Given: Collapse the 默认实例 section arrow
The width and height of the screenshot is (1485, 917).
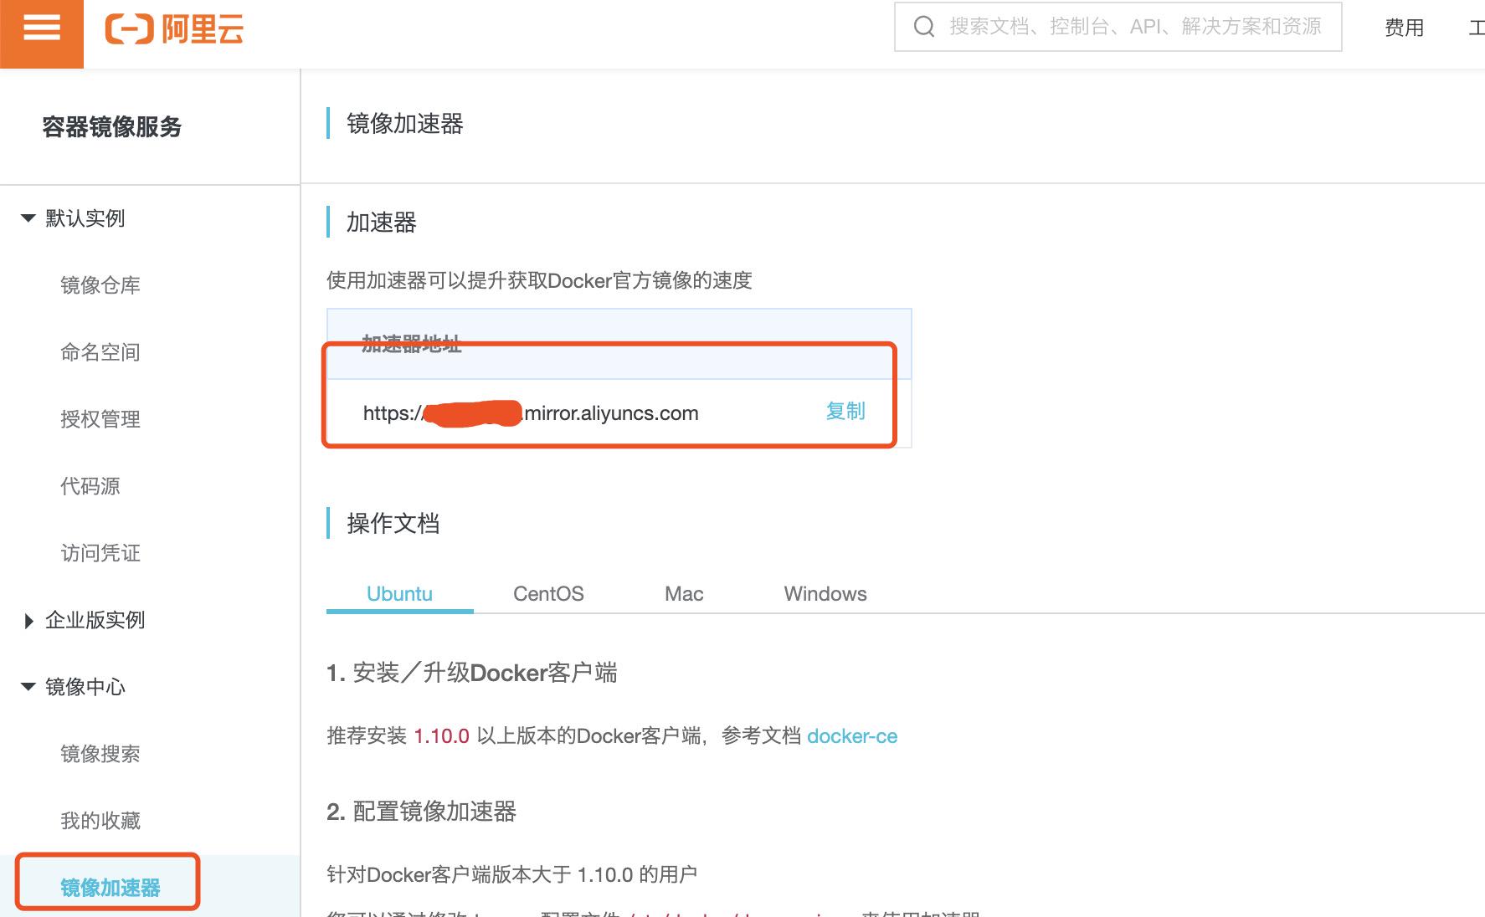Looking at the screenshot, I should coord(28,218).
